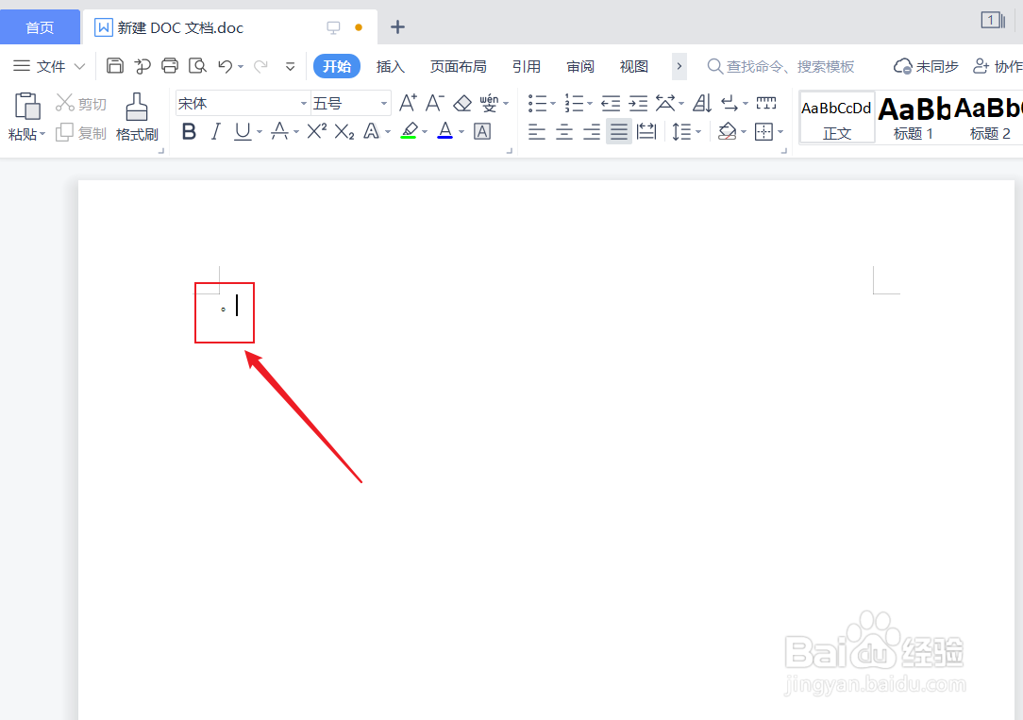
Task: Switch to the 插入 tab
Action: (x=391, y=66)
